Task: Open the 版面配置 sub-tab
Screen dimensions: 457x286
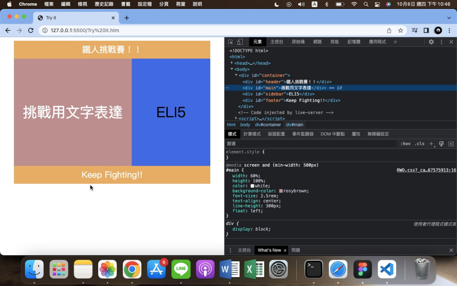Action: coord(276,134)
